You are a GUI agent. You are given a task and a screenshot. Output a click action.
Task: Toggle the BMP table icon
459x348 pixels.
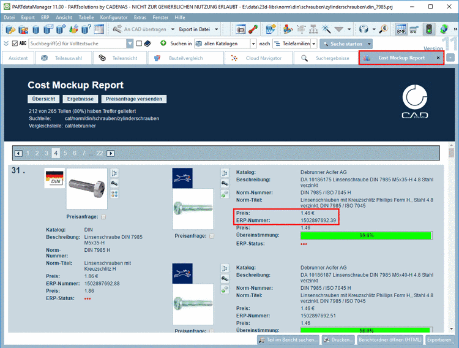click(x=401, y=29)
